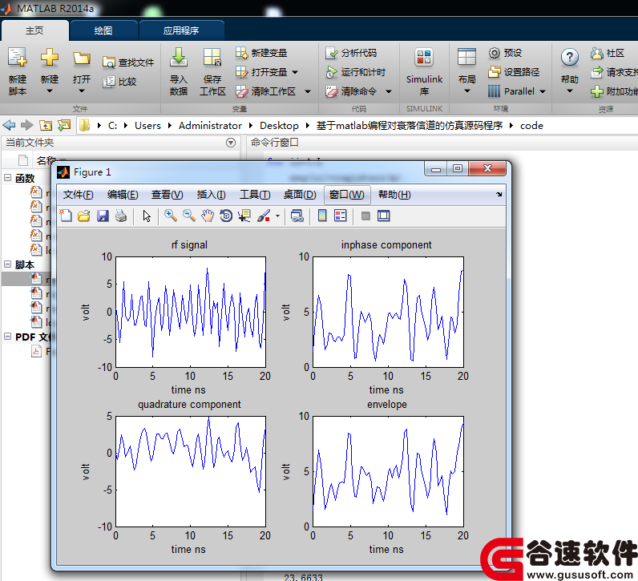
Task: Toggle Brush Data tool in Figure 1
Action: [x=264, y=216]
